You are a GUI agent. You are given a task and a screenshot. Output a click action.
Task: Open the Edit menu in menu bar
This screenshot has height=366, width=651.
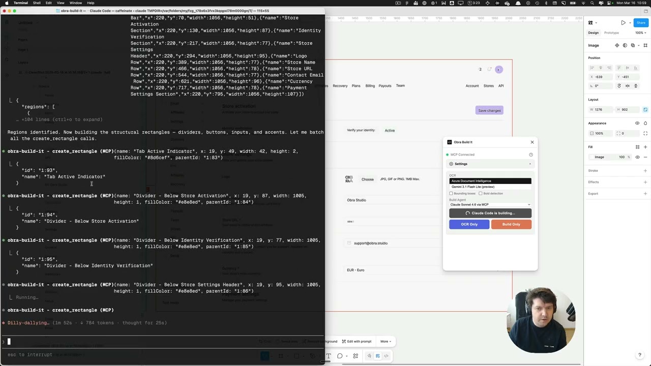point(48,3)
